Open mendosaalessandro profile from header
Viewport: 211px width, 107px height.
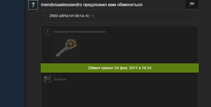pyautogui.click(x=61, y=5)
